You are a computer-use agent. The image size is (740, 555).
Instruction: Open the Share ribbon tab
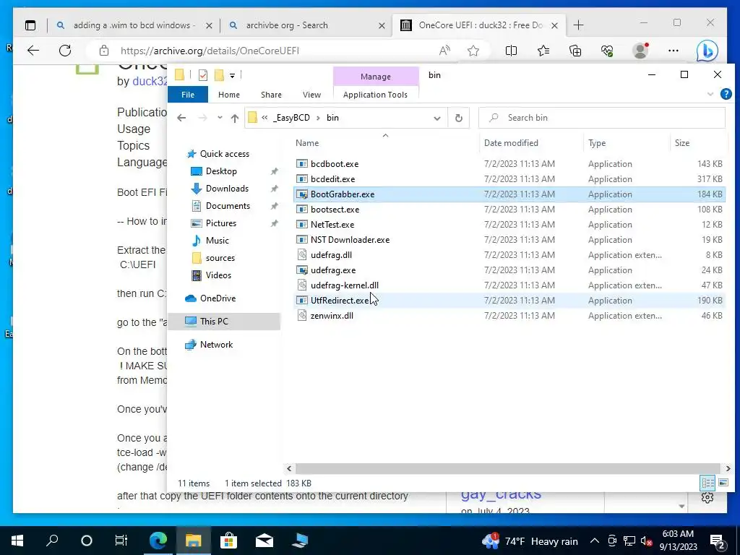tap(272, 95)
